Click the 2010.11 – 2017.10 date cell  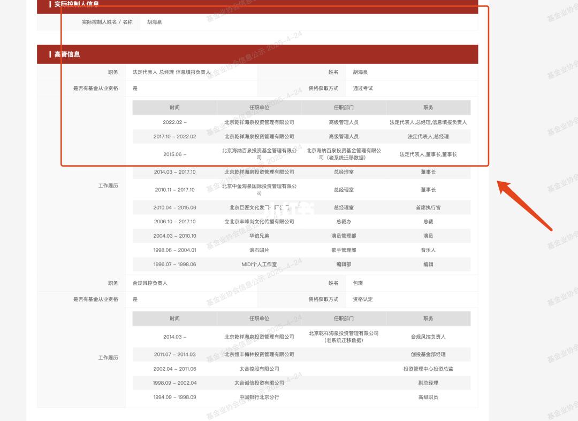click(174, 190)
